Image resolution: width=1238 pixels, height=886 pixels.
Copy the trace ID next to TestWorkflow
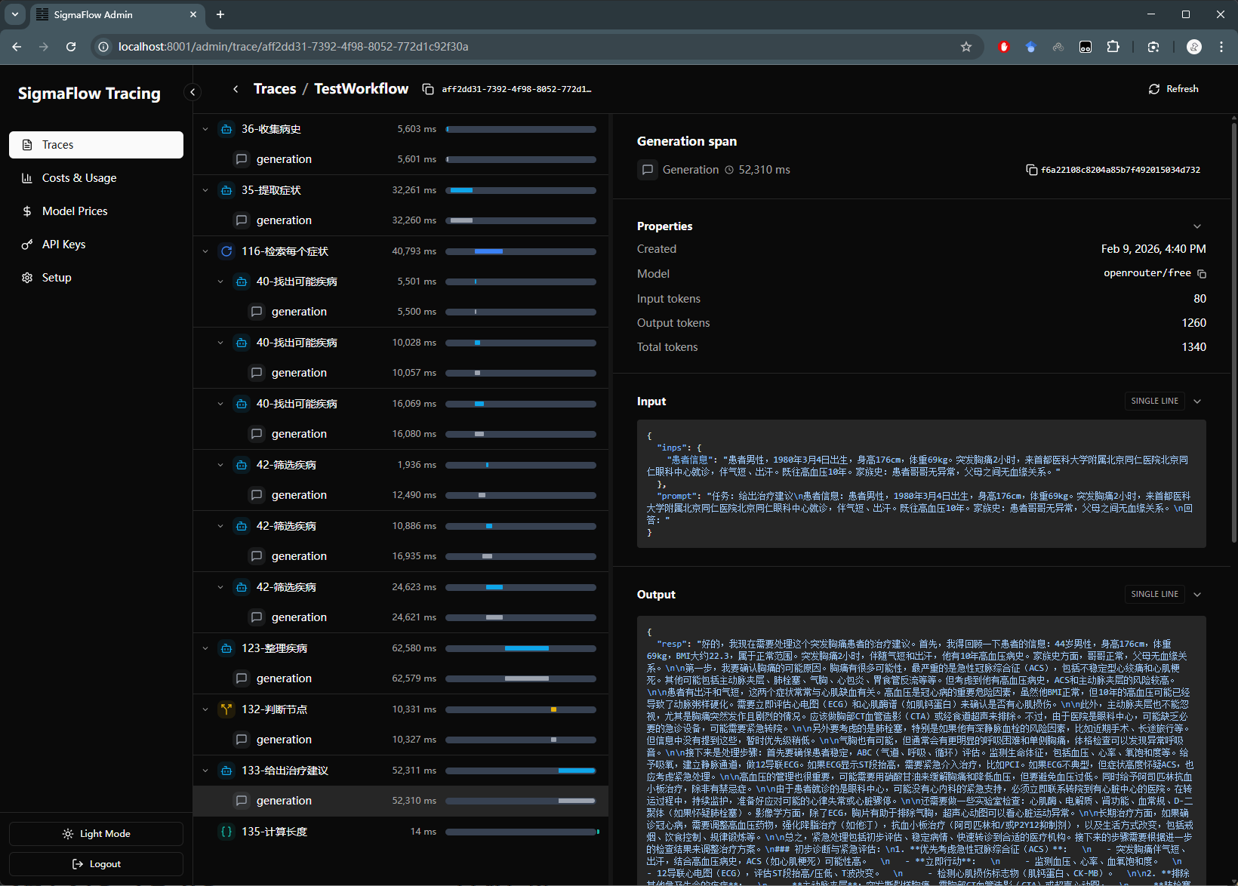[x=428, y=89]
